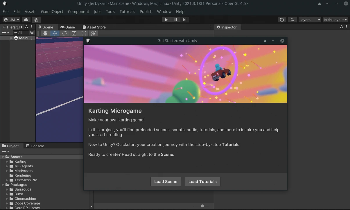Open the File menu
Image resolution: width=350 pixels, height=210 pixels.
(x=6, y=12)
